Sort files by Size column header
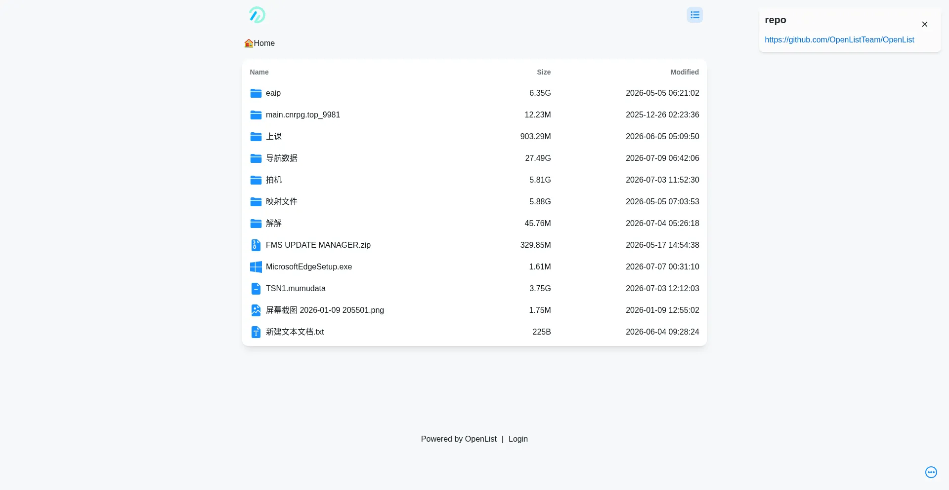The image size is (949, 490). (544, 72)
